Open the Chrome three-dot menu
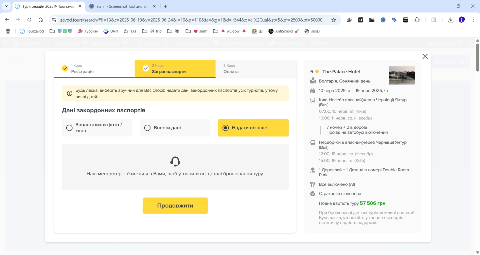 (473, 20)
